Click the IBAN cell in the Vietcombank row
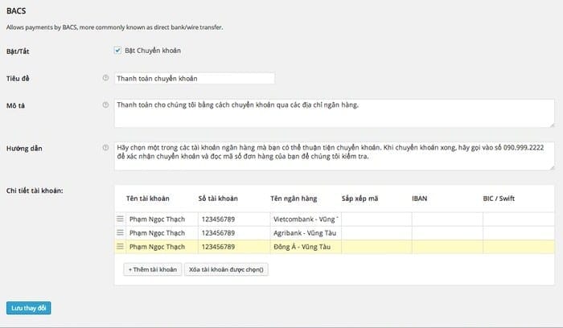 click(448, 219)
